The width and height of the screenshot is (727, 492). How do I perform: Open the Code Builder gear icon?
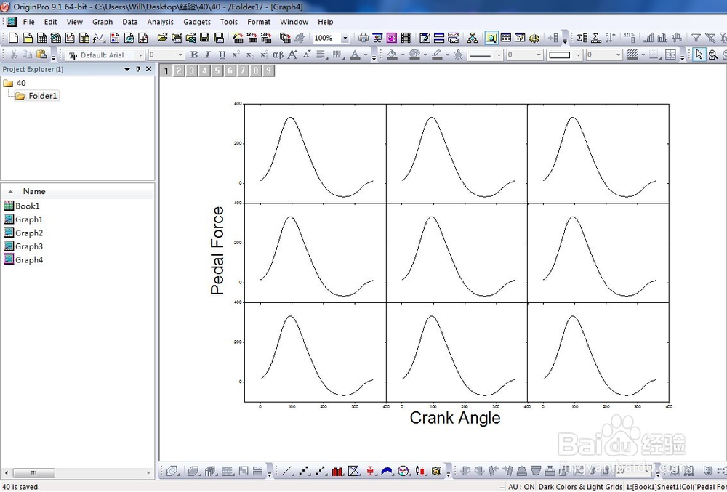534,38
